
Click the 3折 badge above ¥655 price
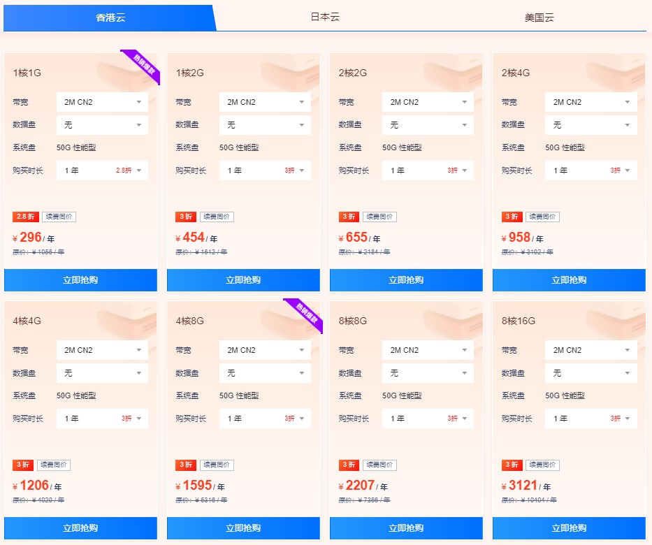pyautogui.click(x=349, y=217)
